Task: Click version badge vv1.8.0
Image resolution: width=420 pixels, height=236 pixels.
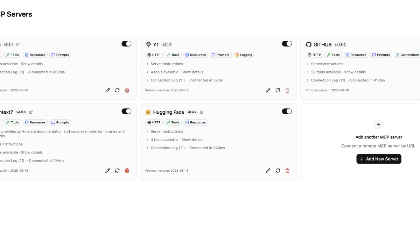Action: (340, 44)
